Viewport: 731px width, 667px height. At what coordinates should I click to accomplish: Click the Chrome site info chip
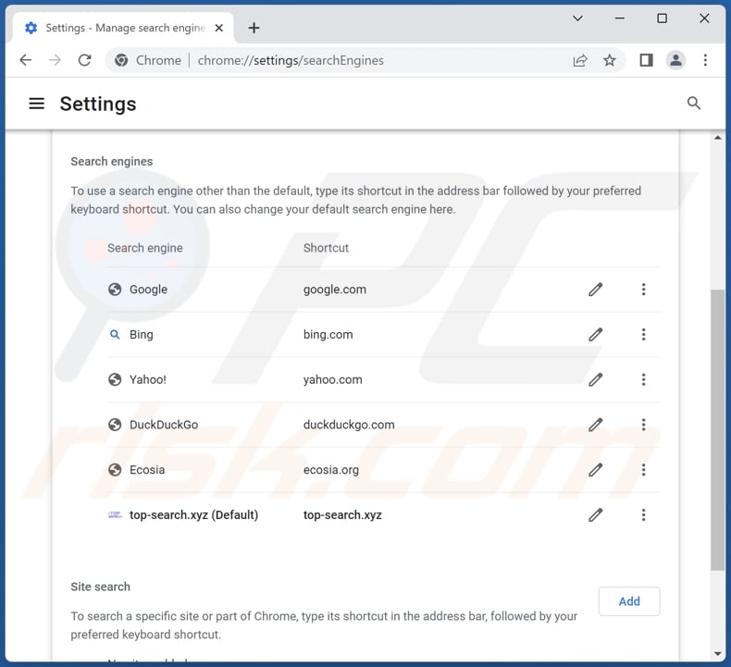coord(148,60)
